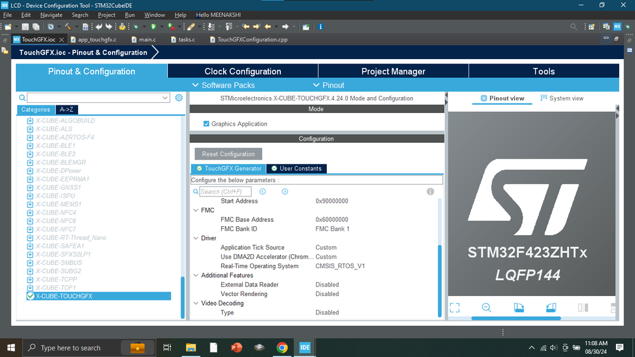This screenshot has width=635, height=357.
Task: Click the Vector Rendering Disabled value
Action: coord(327,294)
